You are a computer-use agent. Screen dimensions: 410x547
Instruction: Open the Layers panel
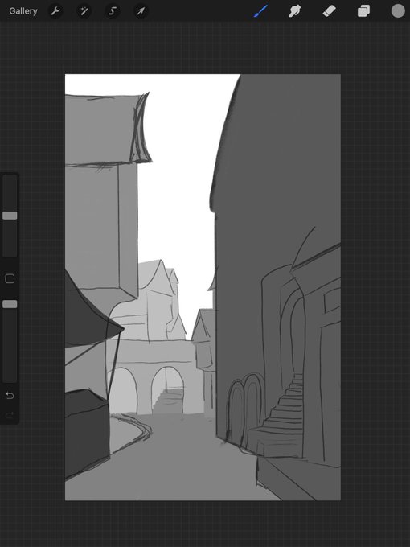363,11
